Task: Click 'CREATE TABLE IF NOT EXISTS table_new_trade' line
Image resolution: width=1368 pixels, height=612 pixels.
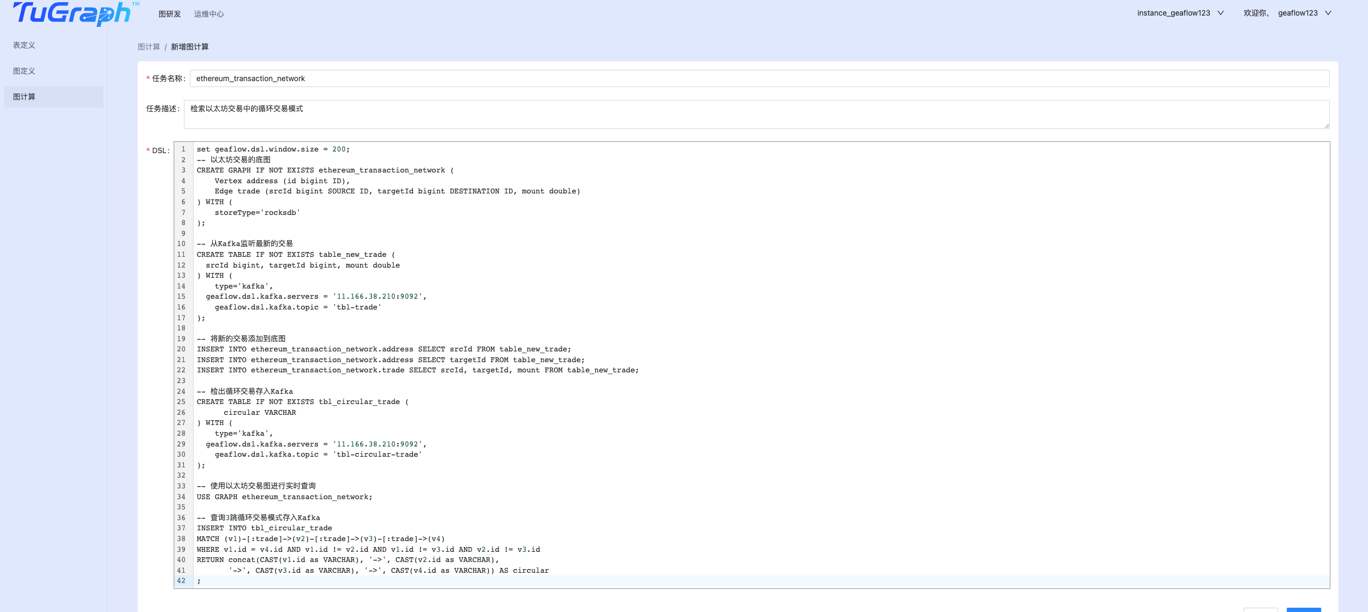Action: [x=296, y=255]
